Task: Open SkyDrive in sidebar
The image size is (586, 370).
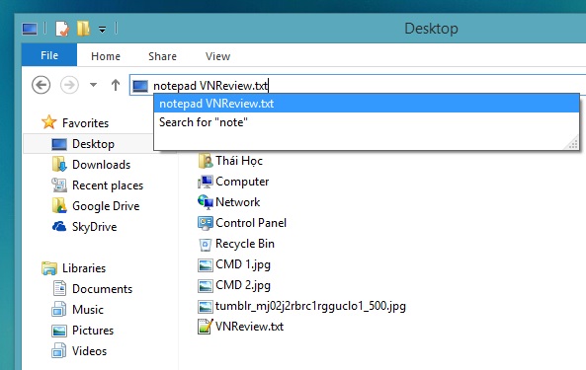Action: [x=95, y=227]
